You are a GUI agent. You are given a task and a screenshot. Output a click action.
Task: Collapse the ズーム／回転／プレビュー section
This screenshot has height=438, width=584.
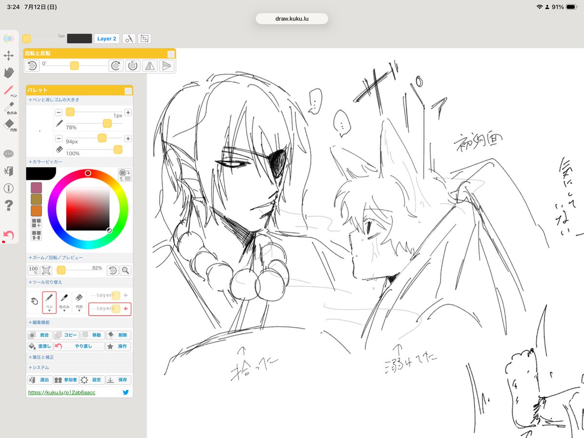pos(56,257)
